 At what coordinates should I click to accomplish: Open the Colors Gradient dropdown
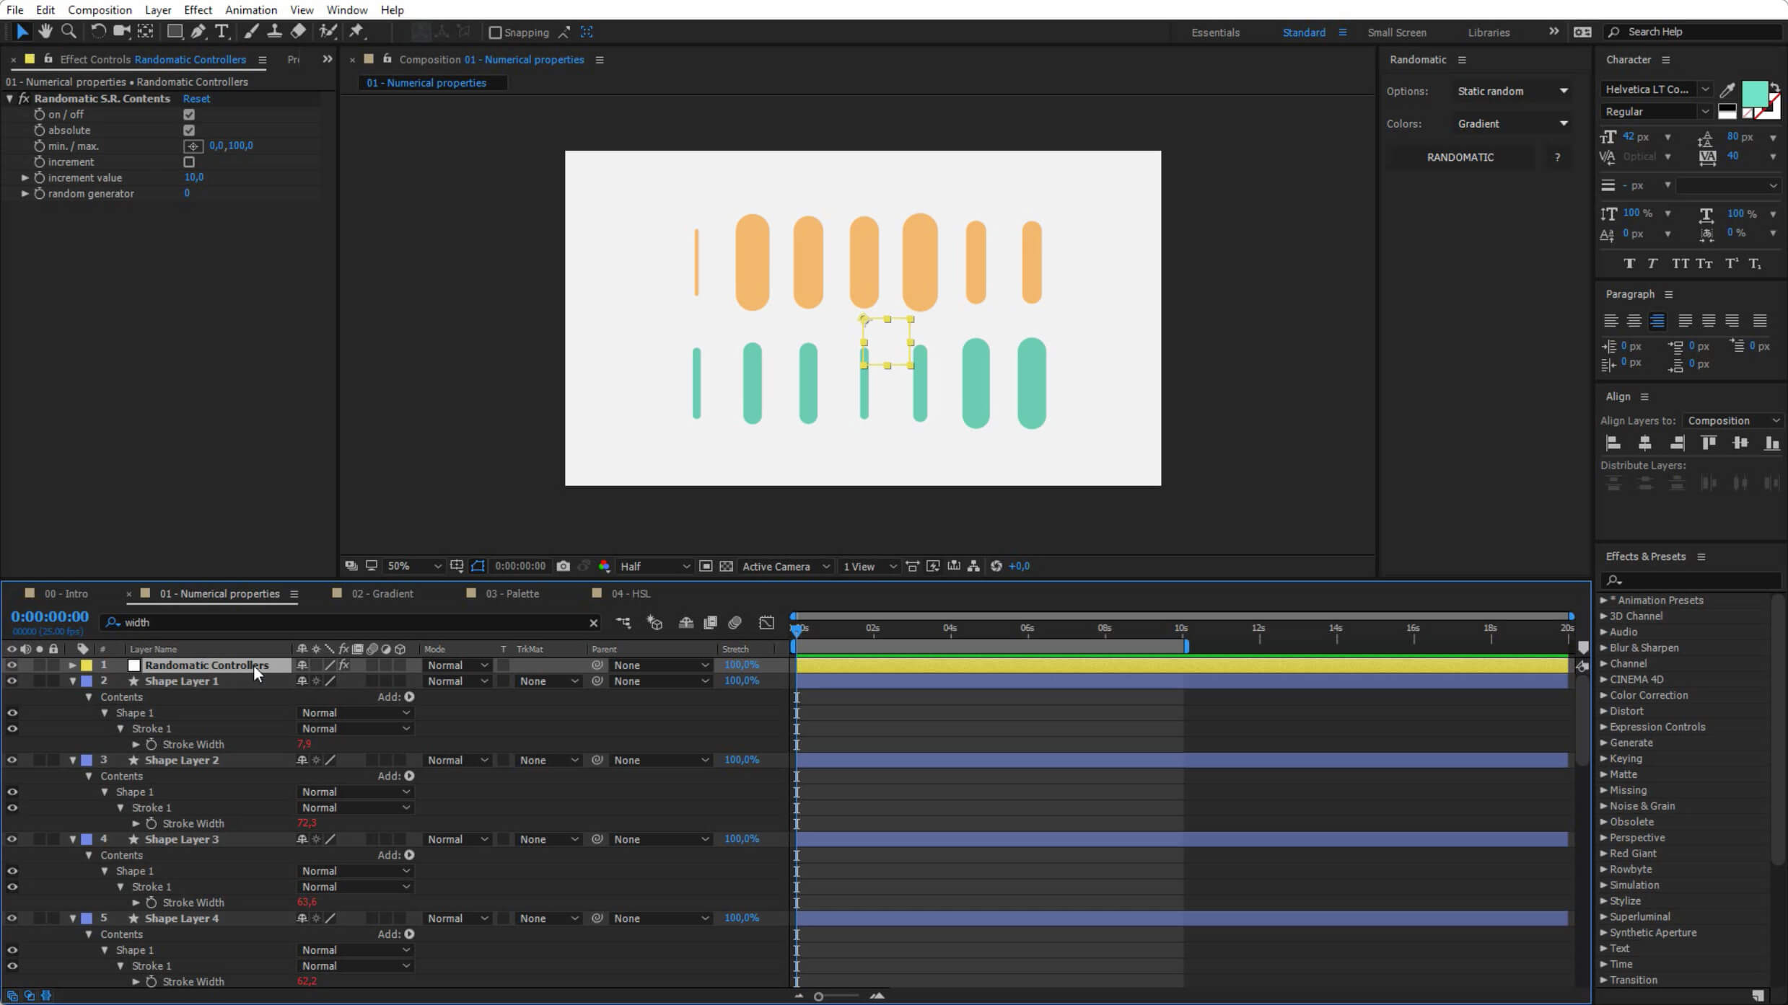(1512, 124)
